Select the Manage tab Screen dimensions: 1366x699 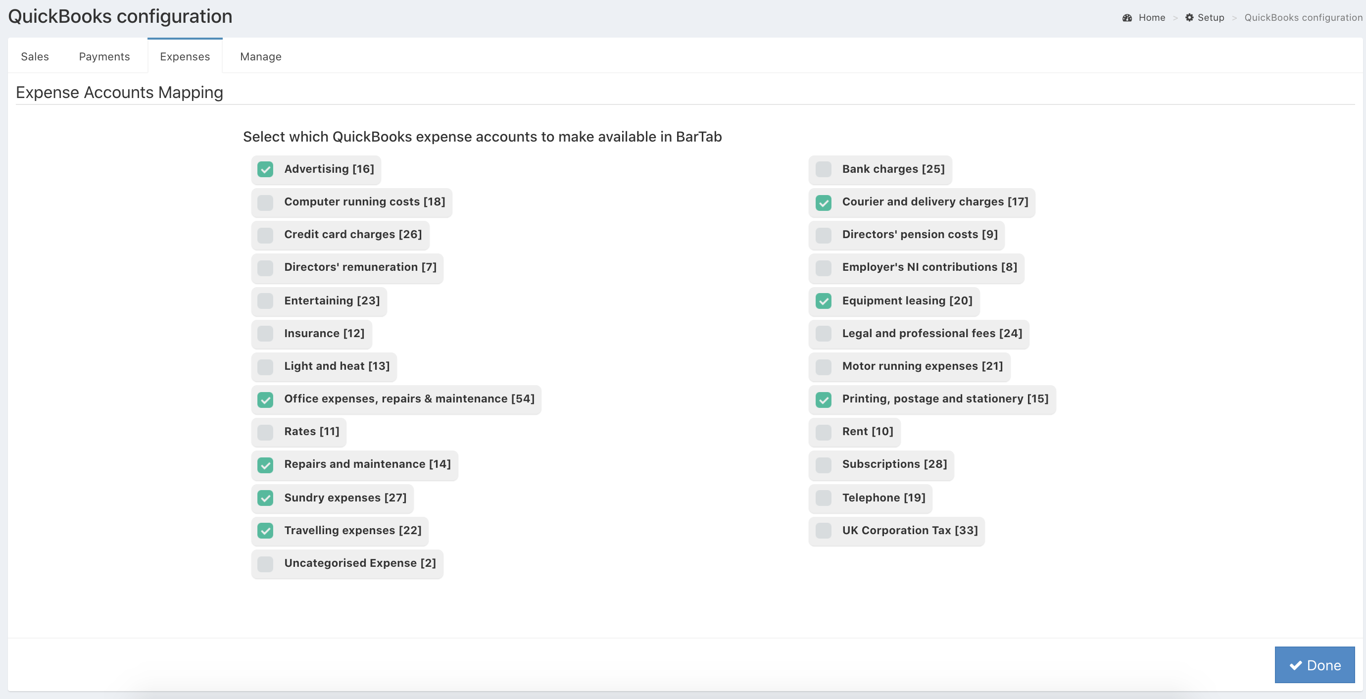click(260, 56)
